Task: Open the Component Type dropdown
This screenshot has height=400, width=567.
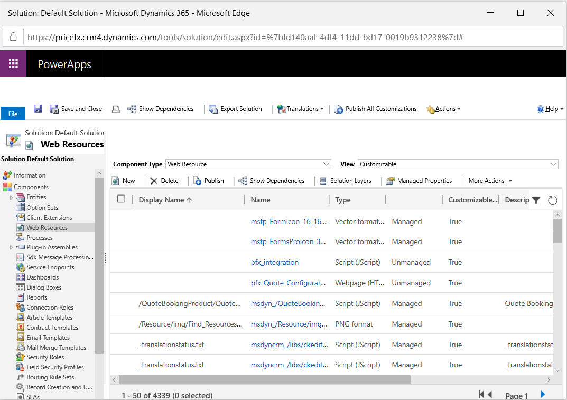Action: pyautogui.click(x=248, y=164)
